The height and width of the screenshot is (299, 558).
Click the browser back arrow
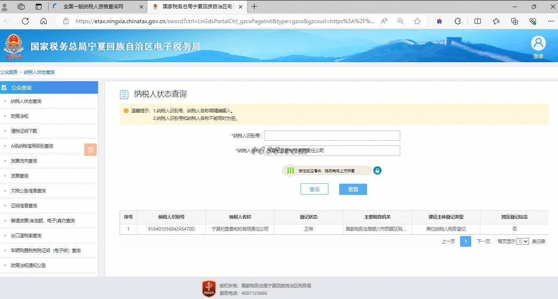[7, 21]
